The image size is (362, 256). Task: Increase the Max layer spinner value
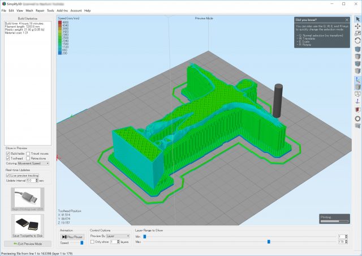coord(346,240)
